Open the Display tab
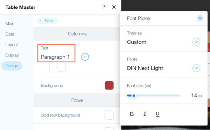210x130 pixels. coord(12,55)
